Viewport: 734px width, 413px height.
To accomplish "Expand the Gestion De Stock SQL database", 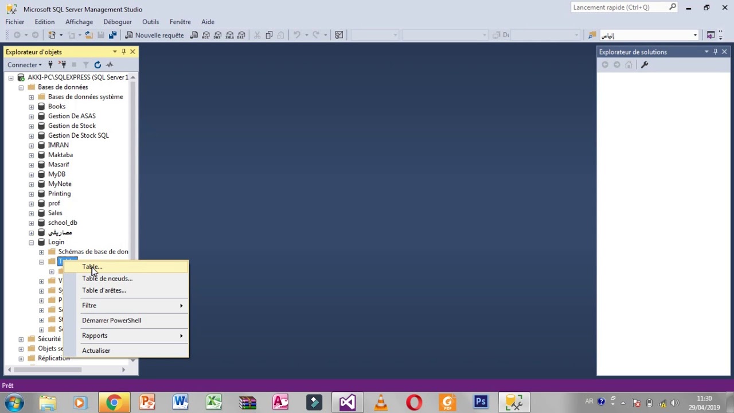I will pyautogui.click(x=32, y=135).
